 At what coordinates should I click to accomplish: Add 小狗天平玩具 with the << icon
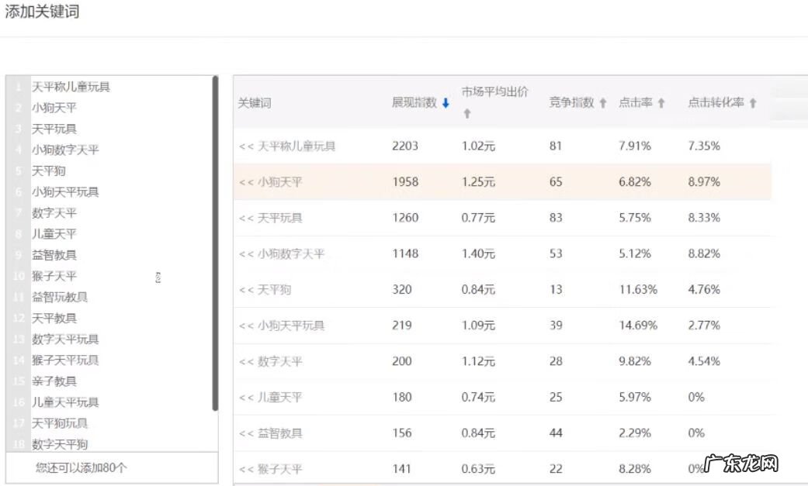tap(246, 325)
